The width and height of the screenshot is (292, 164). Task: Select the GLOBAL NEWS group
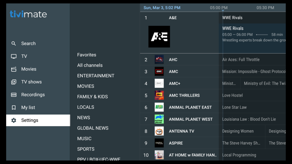(93, 128)
